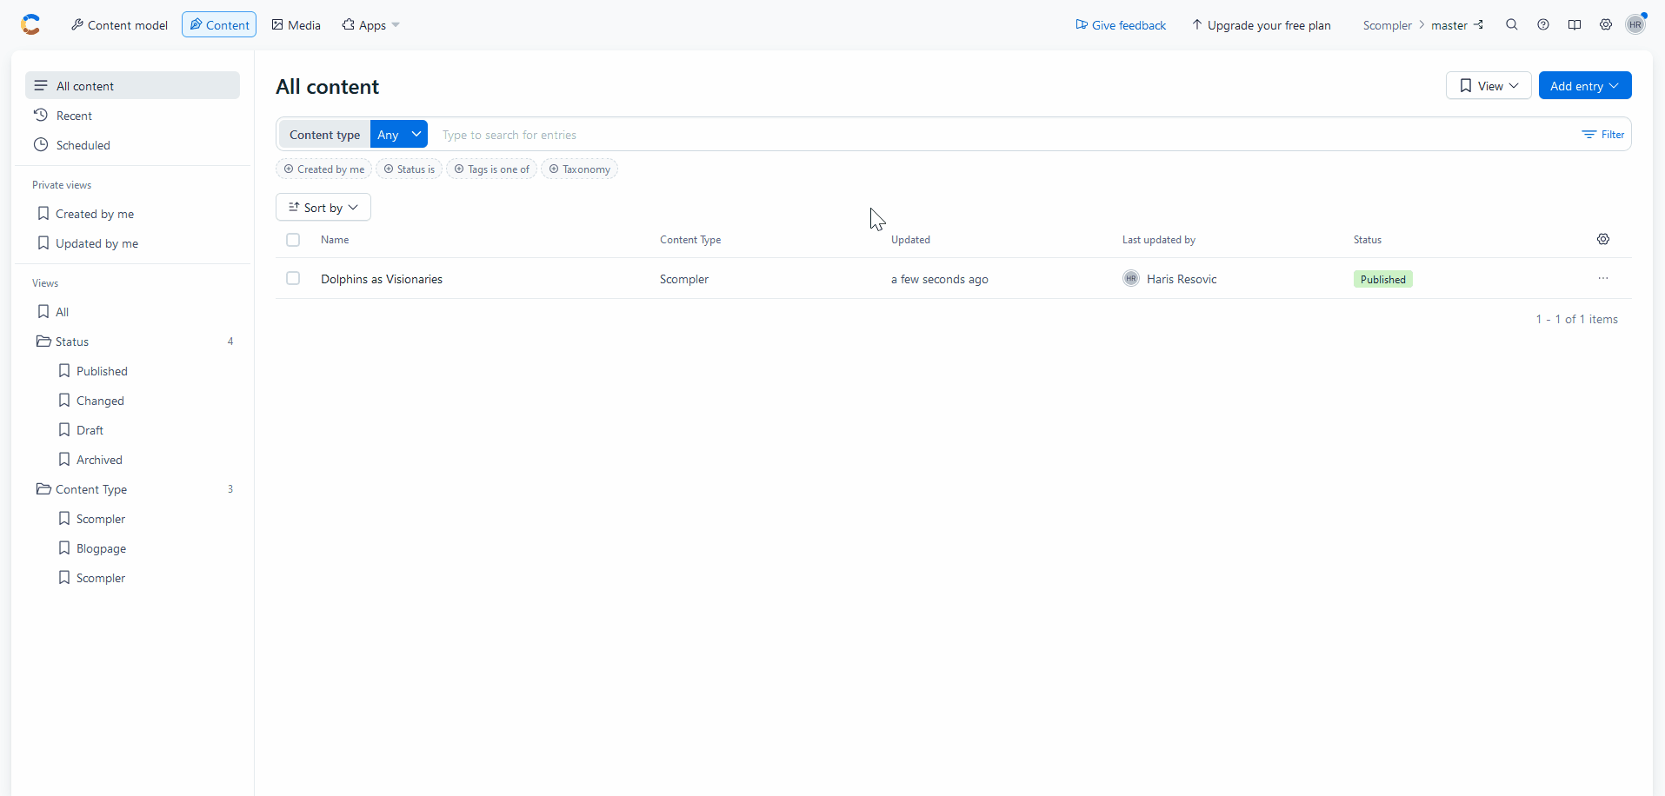The image size is (1665, 796).
Task: Check the Dolphins as Visionaries row checkbox
Action: tap(293, 279)
